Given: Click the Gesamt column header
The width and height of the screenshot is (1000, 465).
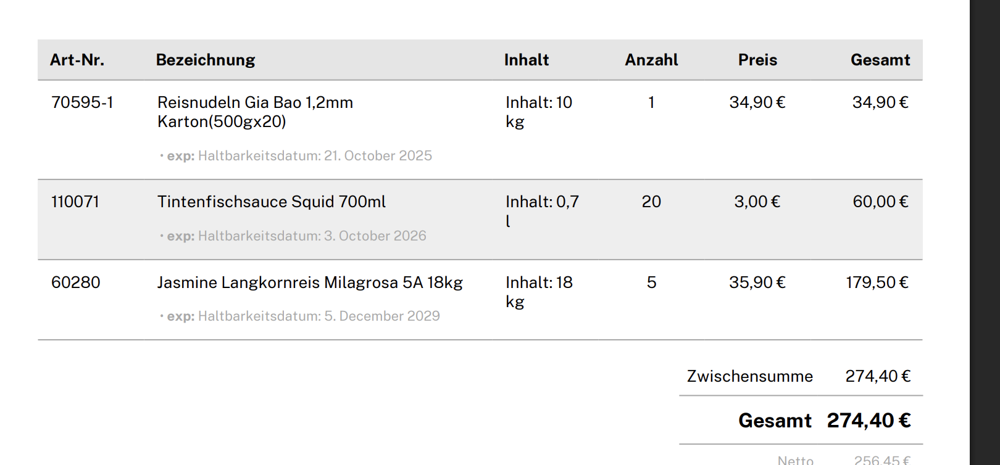Looking at the screenshot, I should [x=880, y=60].
